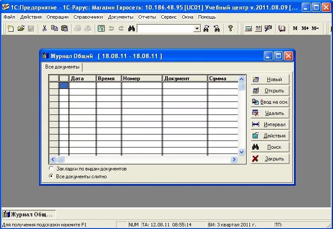The height and width of the screenshot is (229, 333).
Task: Click the horizontal scrollbar right arrow
Action: pos(234,159)
